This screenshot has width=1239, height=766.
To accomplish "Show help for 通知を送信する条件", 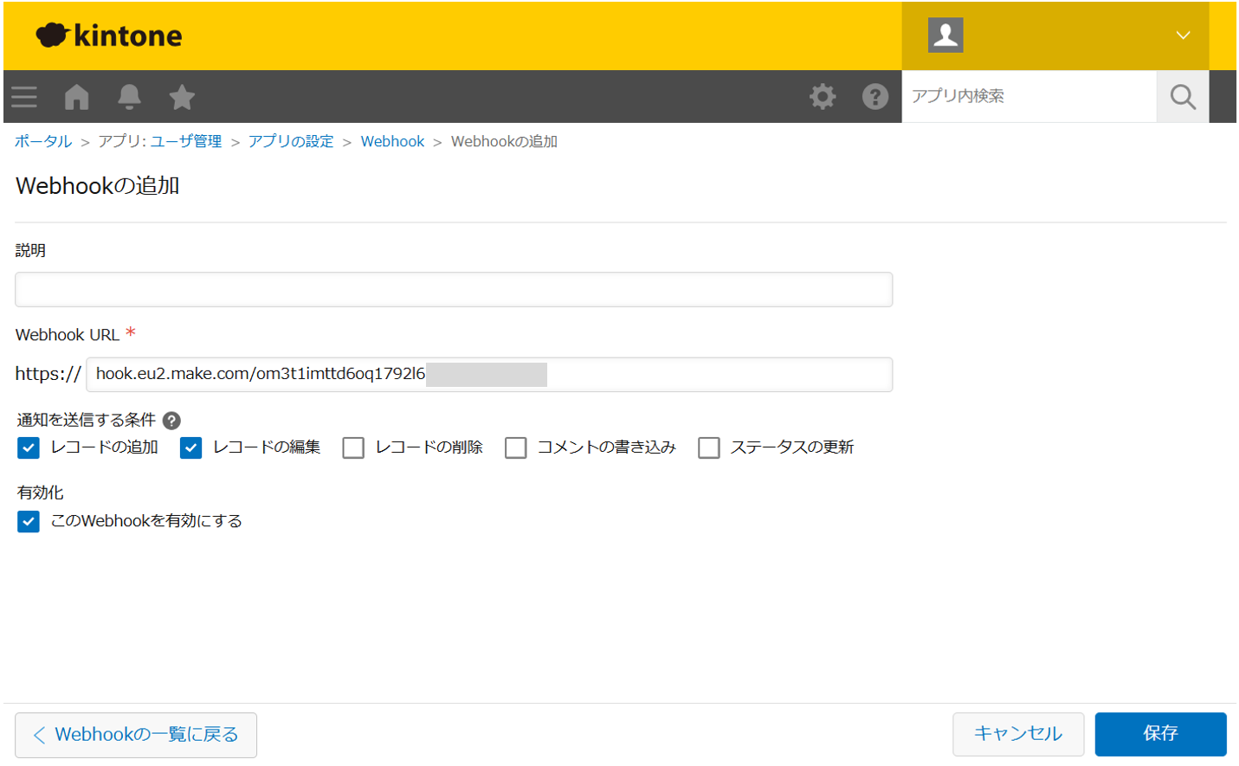I will point(172,421).
